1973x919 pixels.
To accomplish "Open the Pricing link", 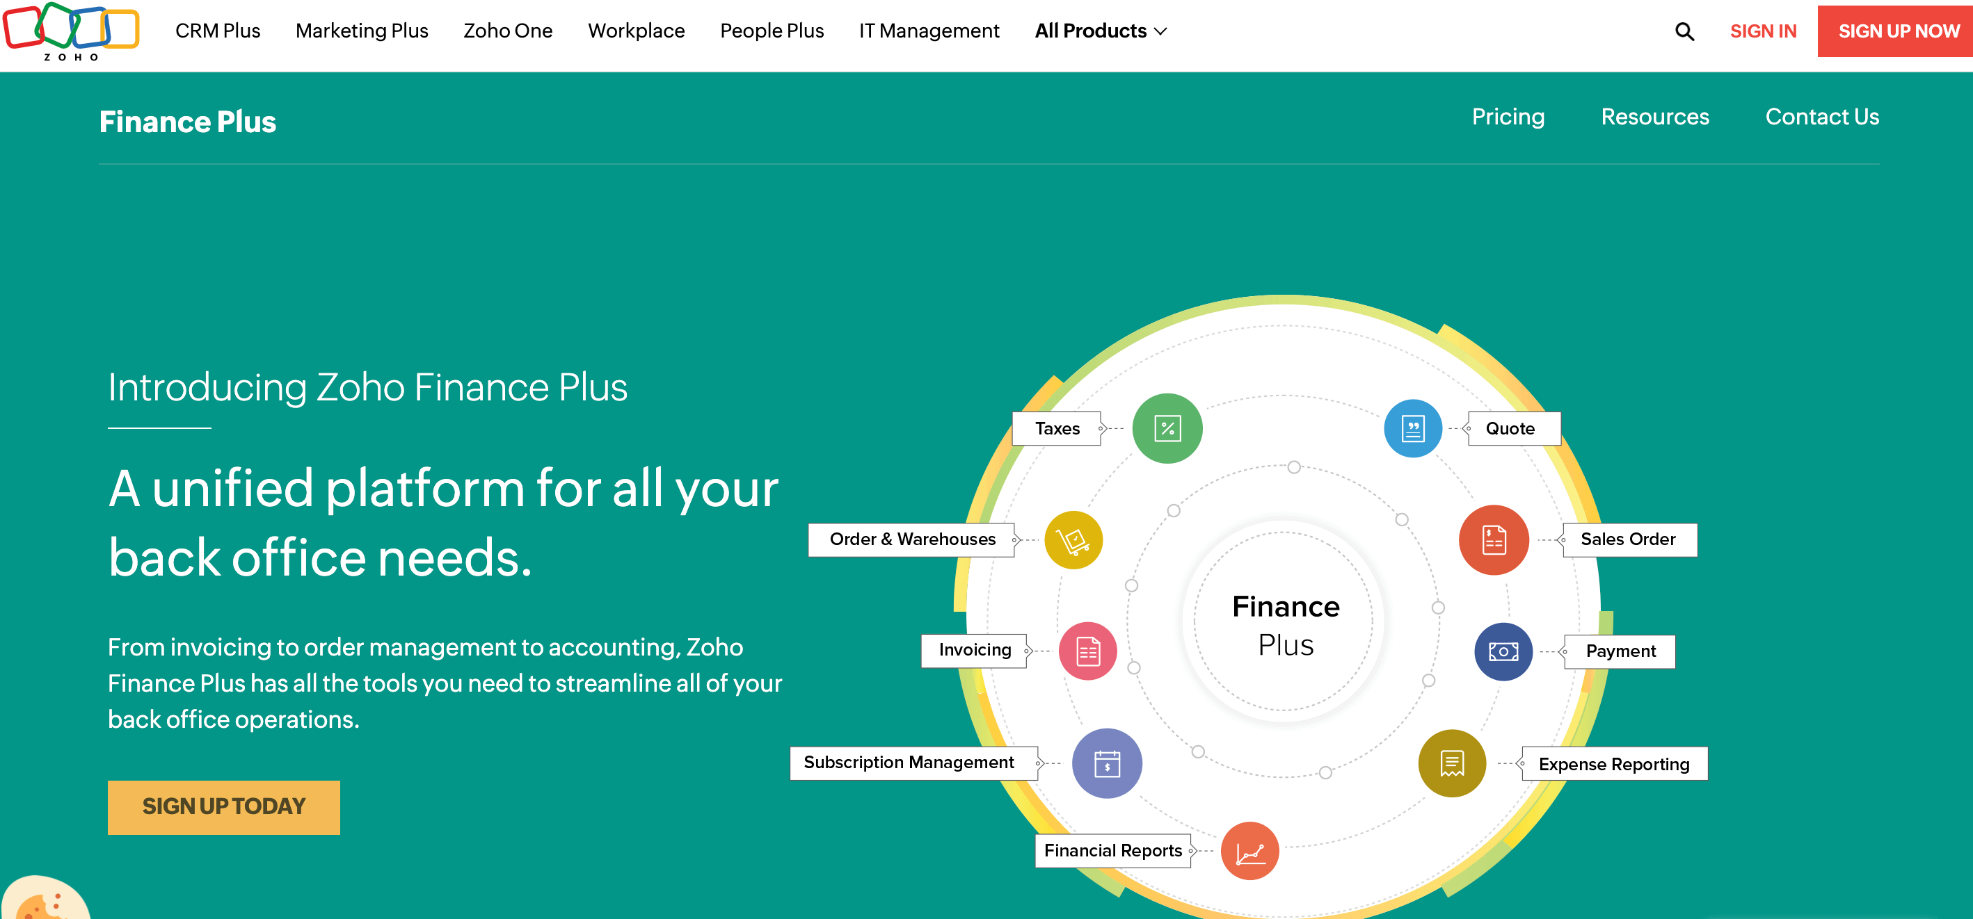I will click(x=1508, y=117).
